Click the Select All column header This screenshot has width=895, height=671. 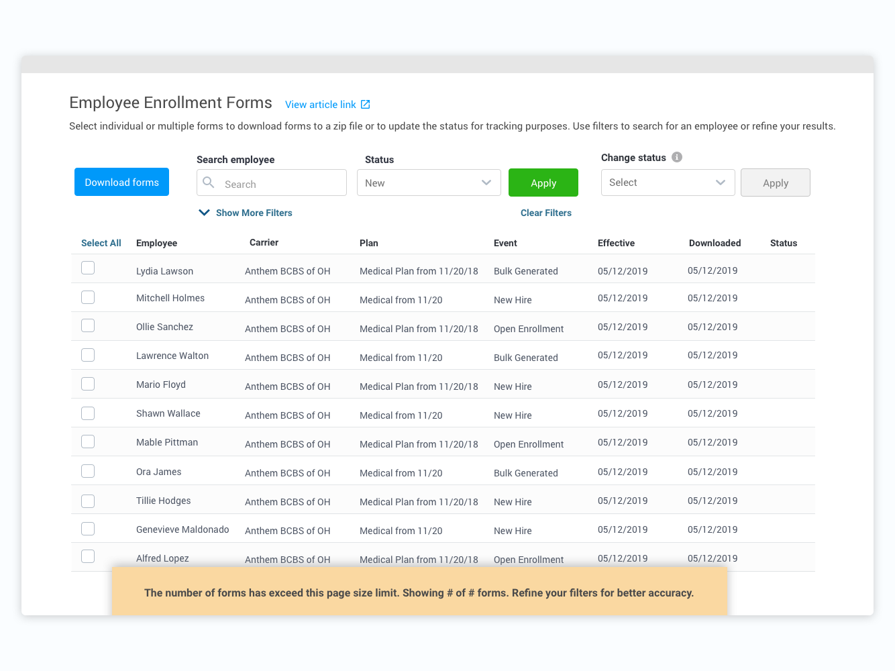tap(101, 243)
